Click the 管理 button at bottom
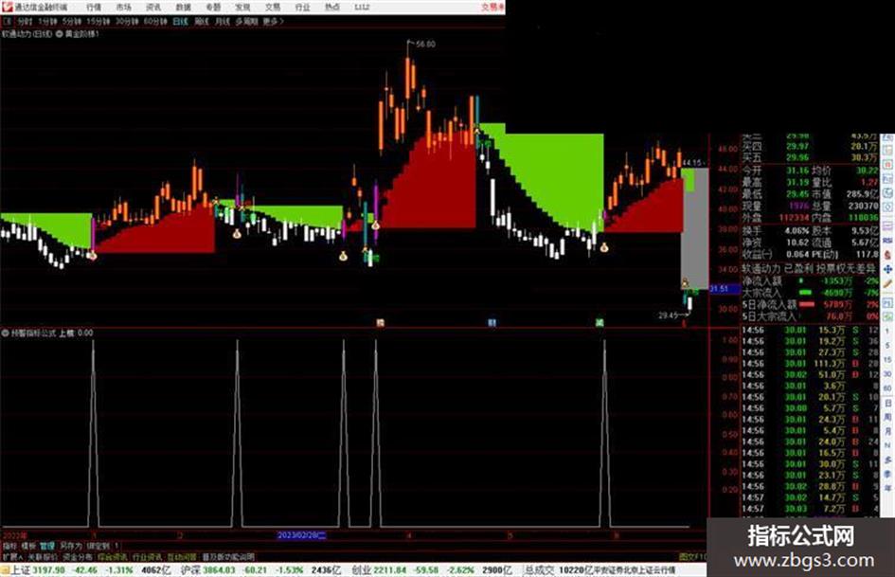Screen dimensions: 895x577 tap(47, 546)
